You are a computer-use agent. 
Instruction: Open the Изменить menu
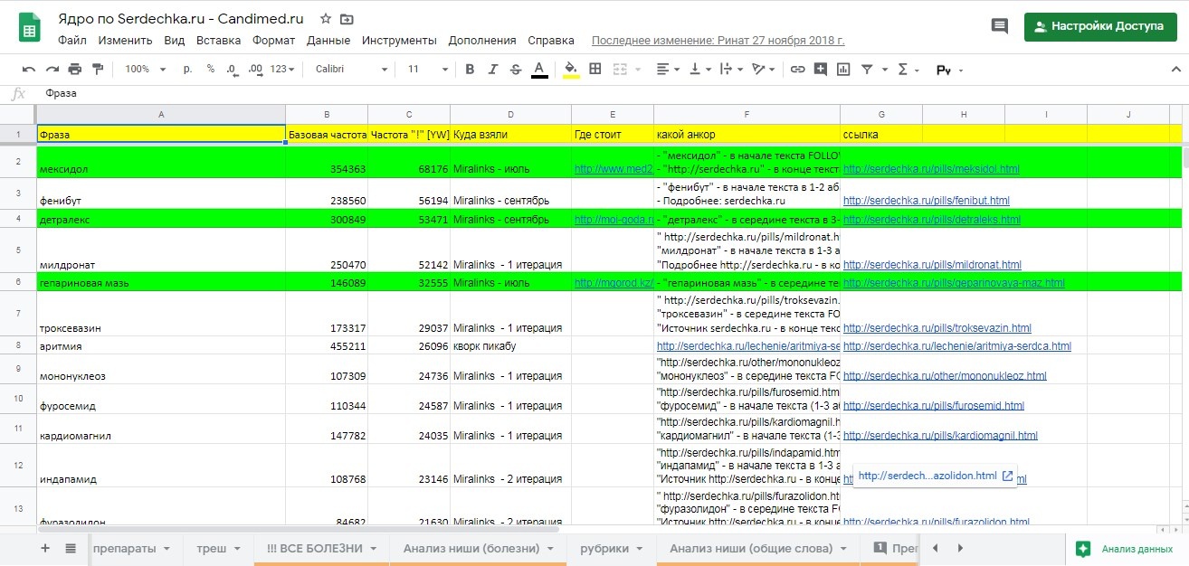click(x=126, y=40)
